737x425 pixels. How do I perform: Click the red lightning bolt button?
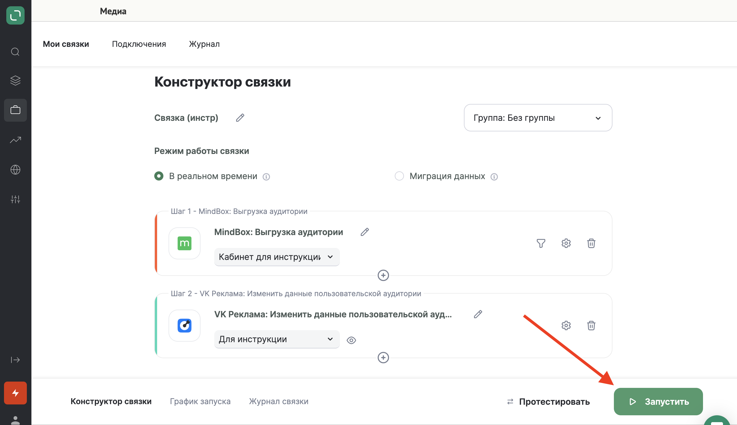pos(15,393)
